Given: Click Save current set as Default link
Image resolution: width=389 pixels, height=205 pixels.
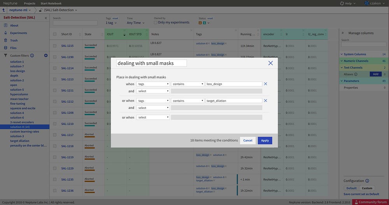Looking at the screenshot, I should click(x=361, y=194).
